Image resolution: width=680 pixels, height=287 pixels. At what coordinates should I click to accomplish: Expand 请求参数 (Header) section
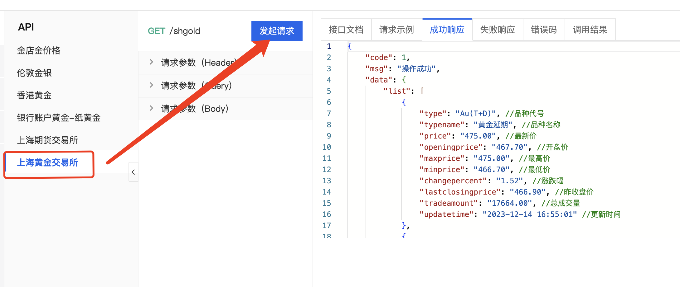click(225, 63)
